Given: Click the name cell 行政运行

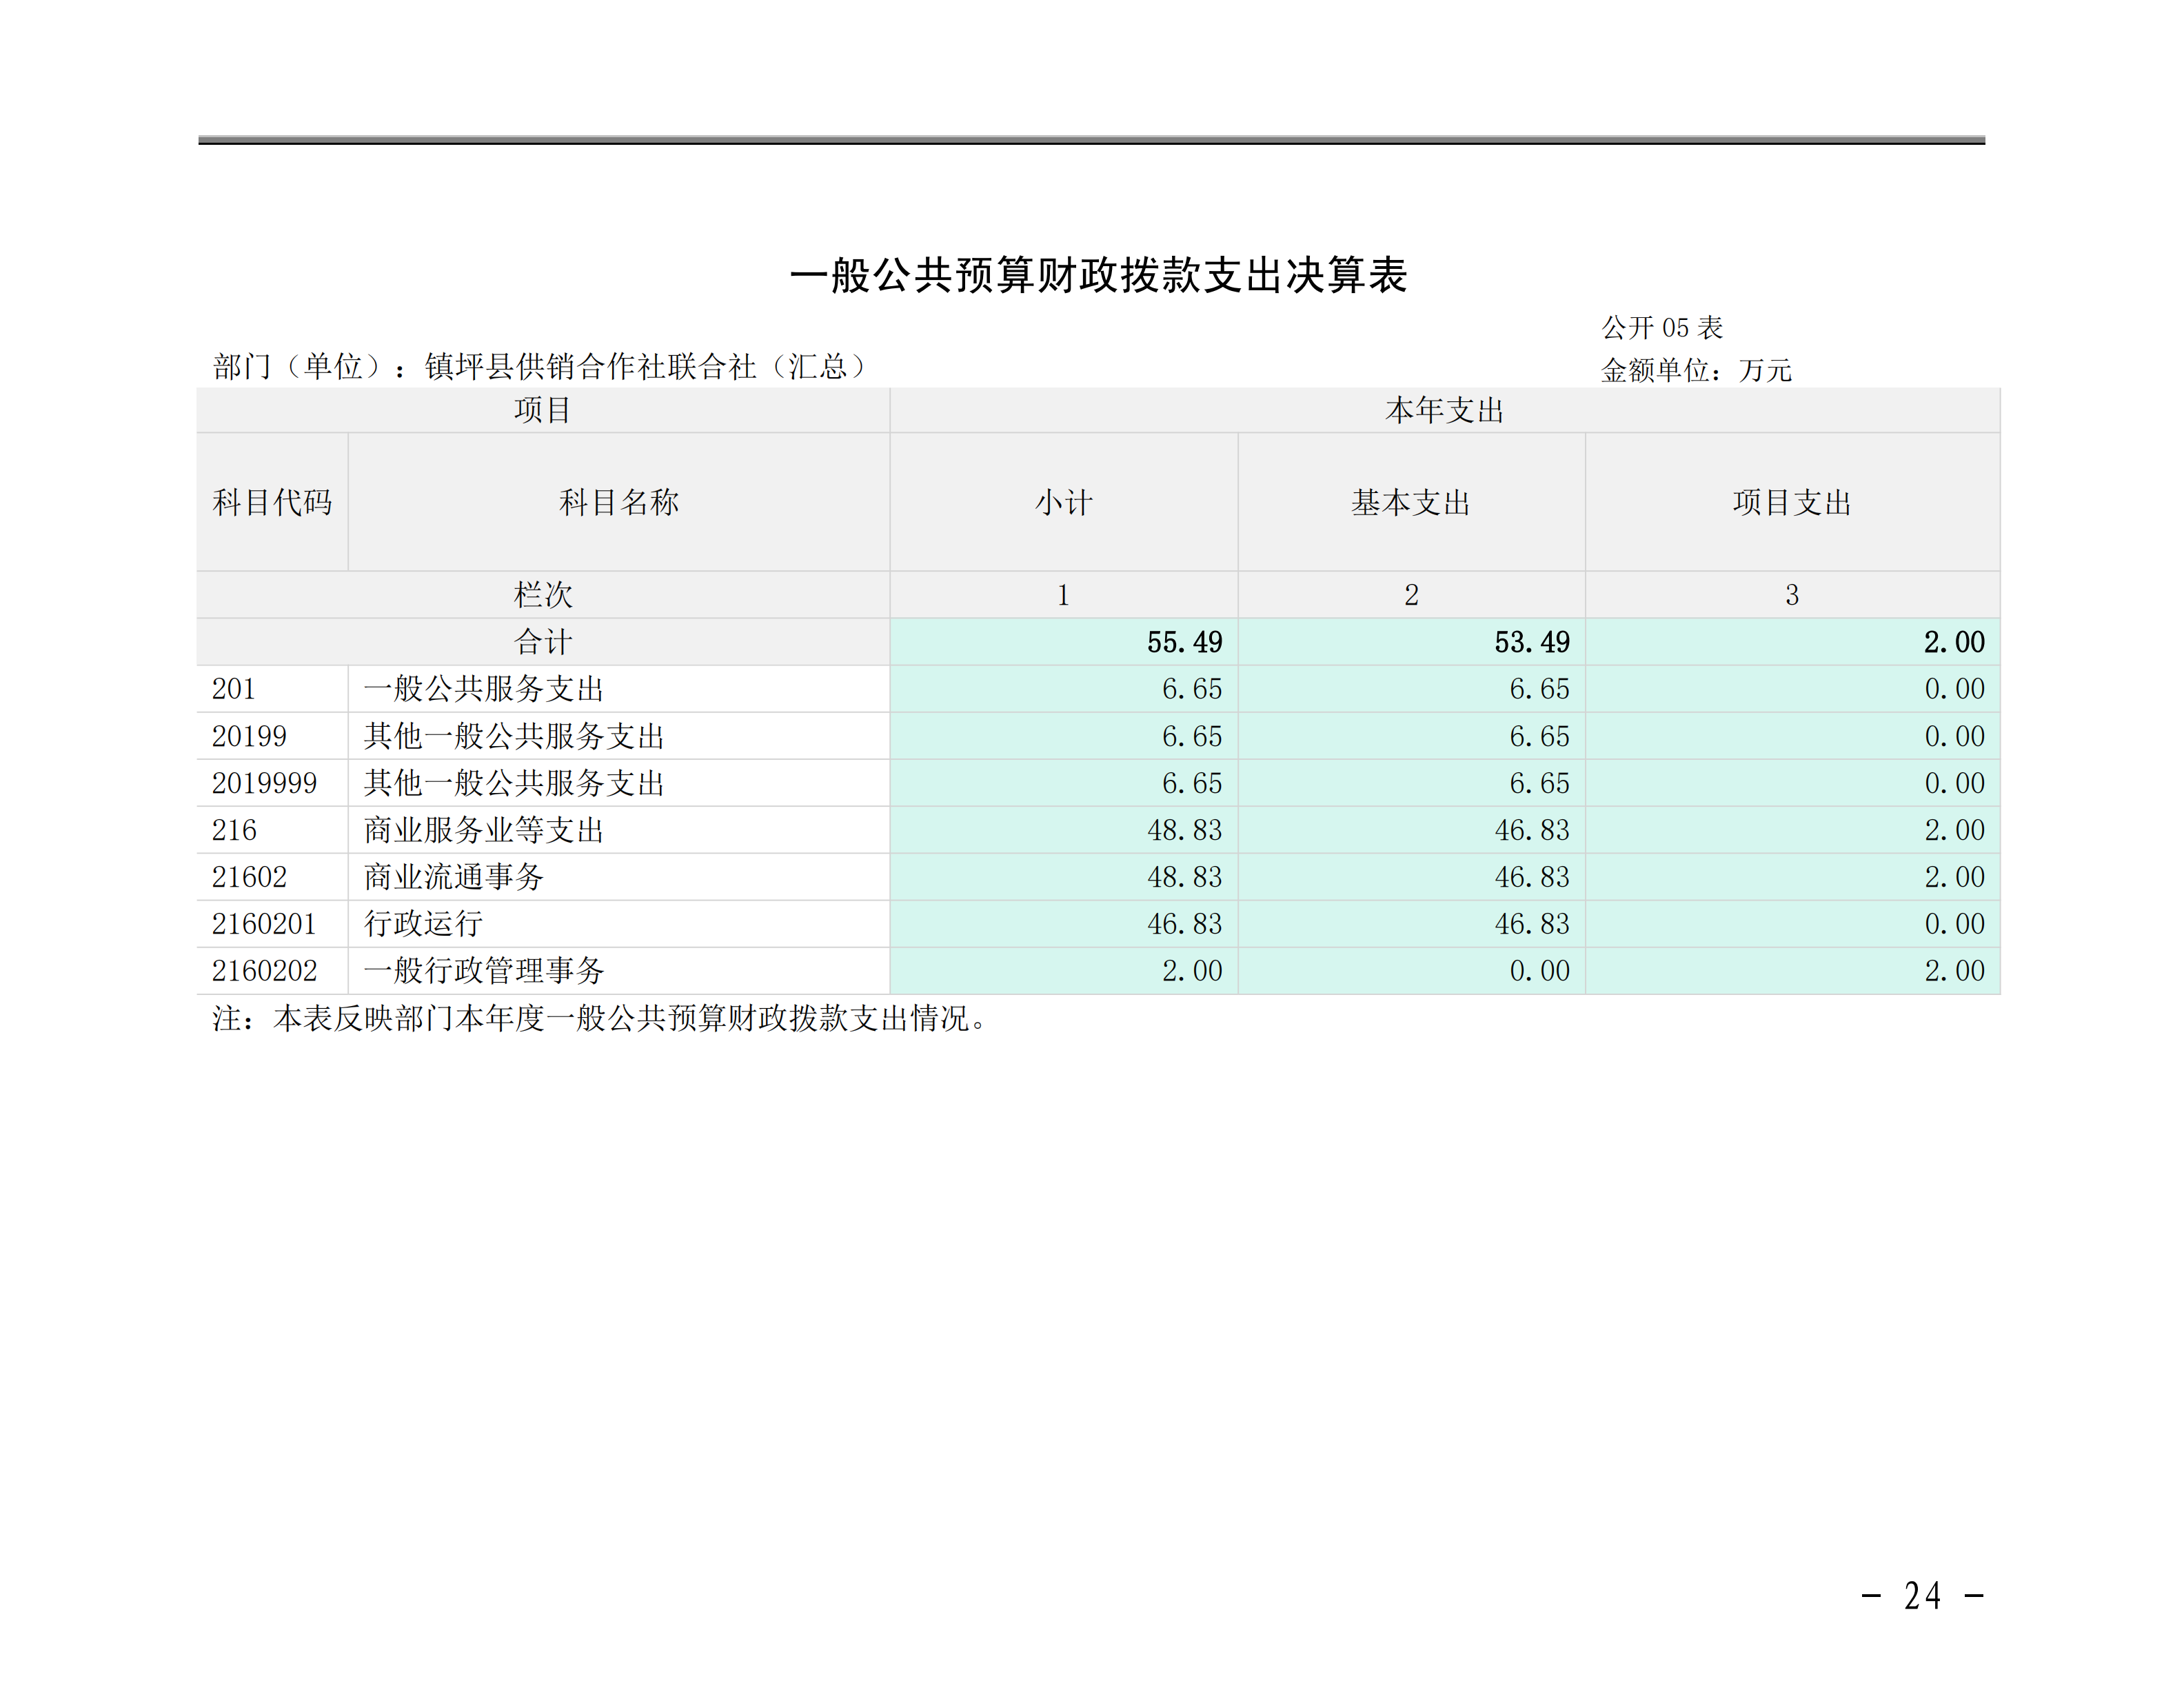Looking at the screenshot, I should pos(619,924).
